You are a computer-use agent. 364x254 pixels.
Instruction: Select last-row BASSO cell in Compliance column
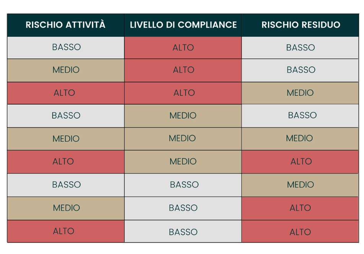[183, 232]
